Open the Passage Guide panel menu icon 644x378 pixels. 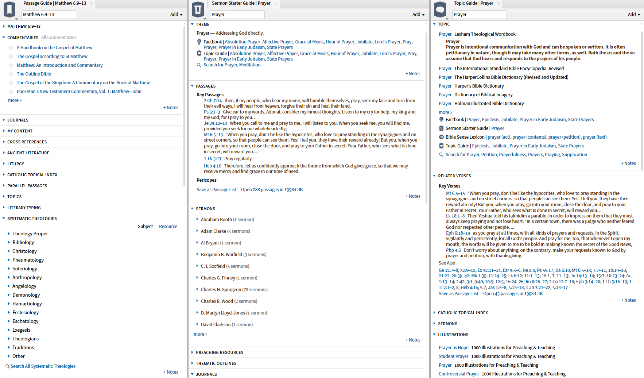pyautogui.click(x=9, y=9)
